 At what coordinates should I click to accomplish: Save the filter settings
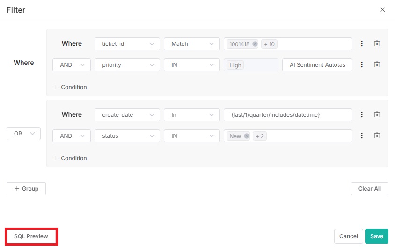coord(376,236)
